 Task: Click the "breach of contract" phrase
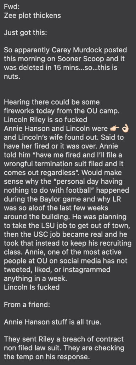91,340
